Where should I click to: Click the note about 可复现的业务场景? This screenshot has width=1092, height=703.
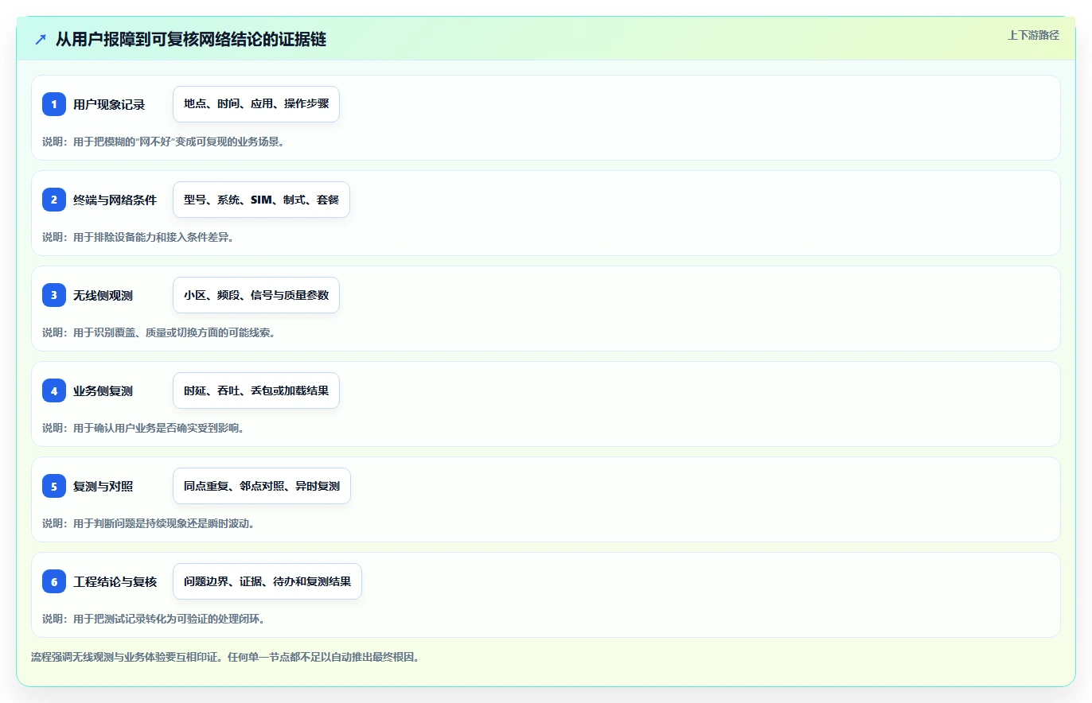[163, 142]
